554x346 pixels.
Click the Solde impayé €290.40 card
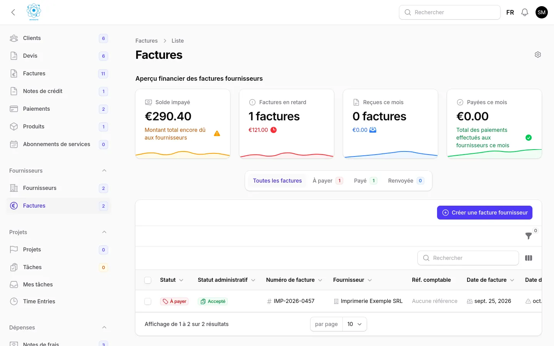point(183,124)
